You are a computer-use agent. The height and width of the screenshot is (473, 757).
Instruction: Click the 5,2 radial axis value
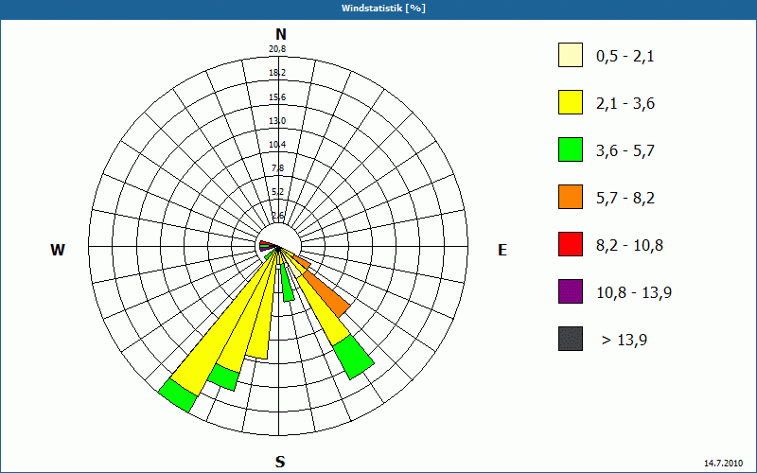[278, 192]
